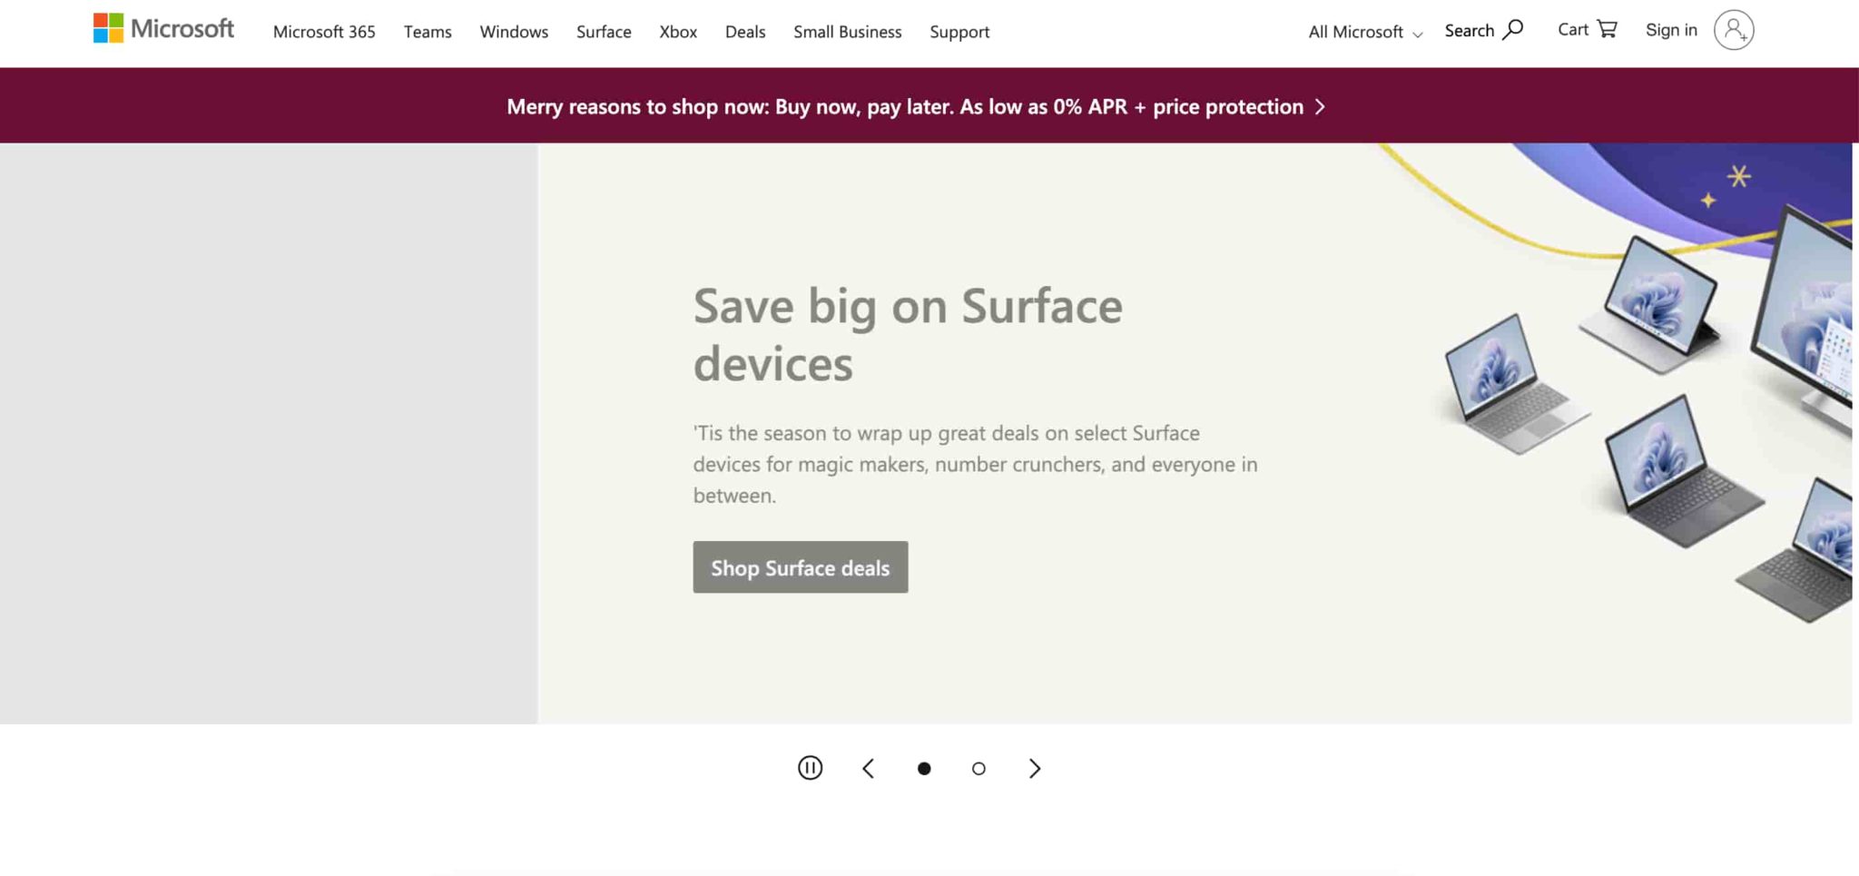The height and width of the screenshot is (876, 1859).
Task: Open the Support navigation link
Action: [x=959, y=32]
